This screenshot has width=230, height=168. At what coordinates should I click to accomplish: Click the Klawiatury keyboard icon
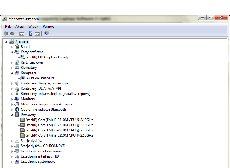pyautogui.click(x=17, y=68)
